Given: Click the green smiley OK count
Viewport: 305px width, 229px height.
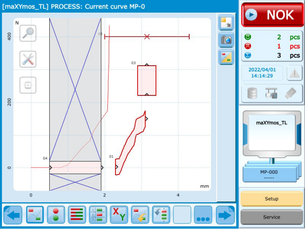Looking at the screenshot, I should [x=248, y=37].
